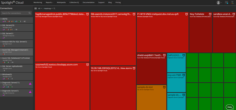Open the F1-W19-VN02.melquest.dev.mel.au.qsft tile
Image resolution: width=236 pixels, height=110 pixels.
pyautogui.click(x=162, y=32)
